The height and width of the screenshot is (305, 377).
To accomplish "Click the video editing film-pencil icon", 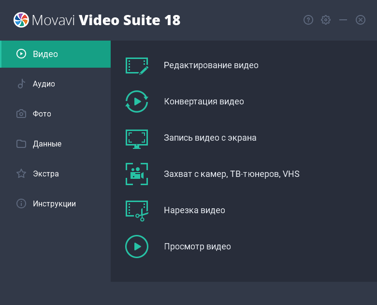I will pos(137,66).
